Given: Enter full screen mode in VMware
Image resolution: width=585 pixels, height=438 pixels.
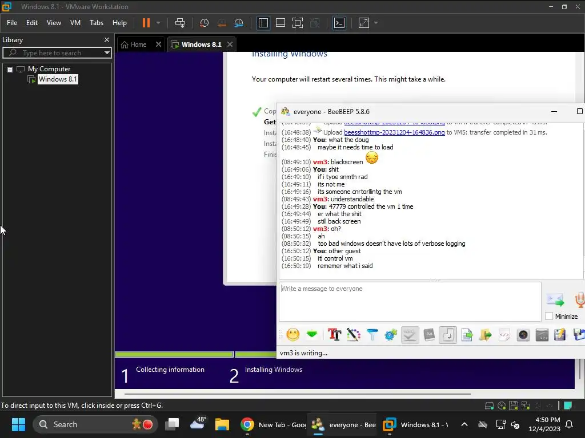Looking at the screenshot, I should pyautogui.click(x=297, y=23).
